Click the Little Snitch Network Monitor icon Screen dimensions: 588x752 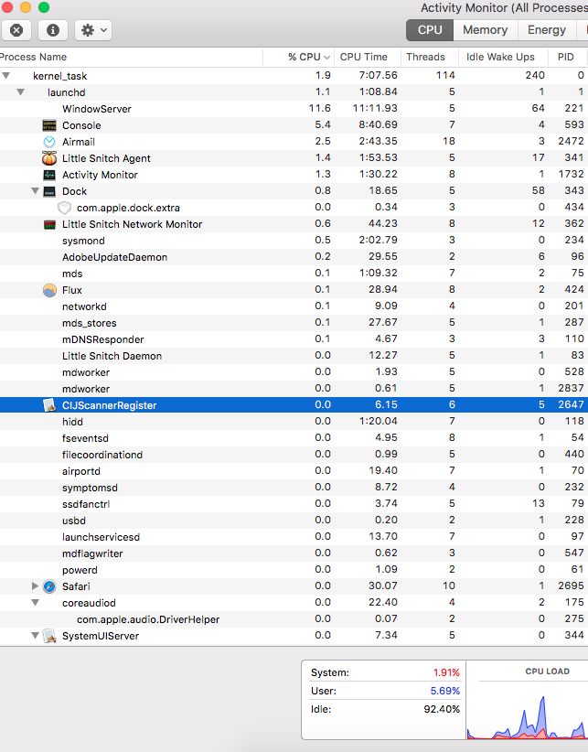click(x=49, y=224)
